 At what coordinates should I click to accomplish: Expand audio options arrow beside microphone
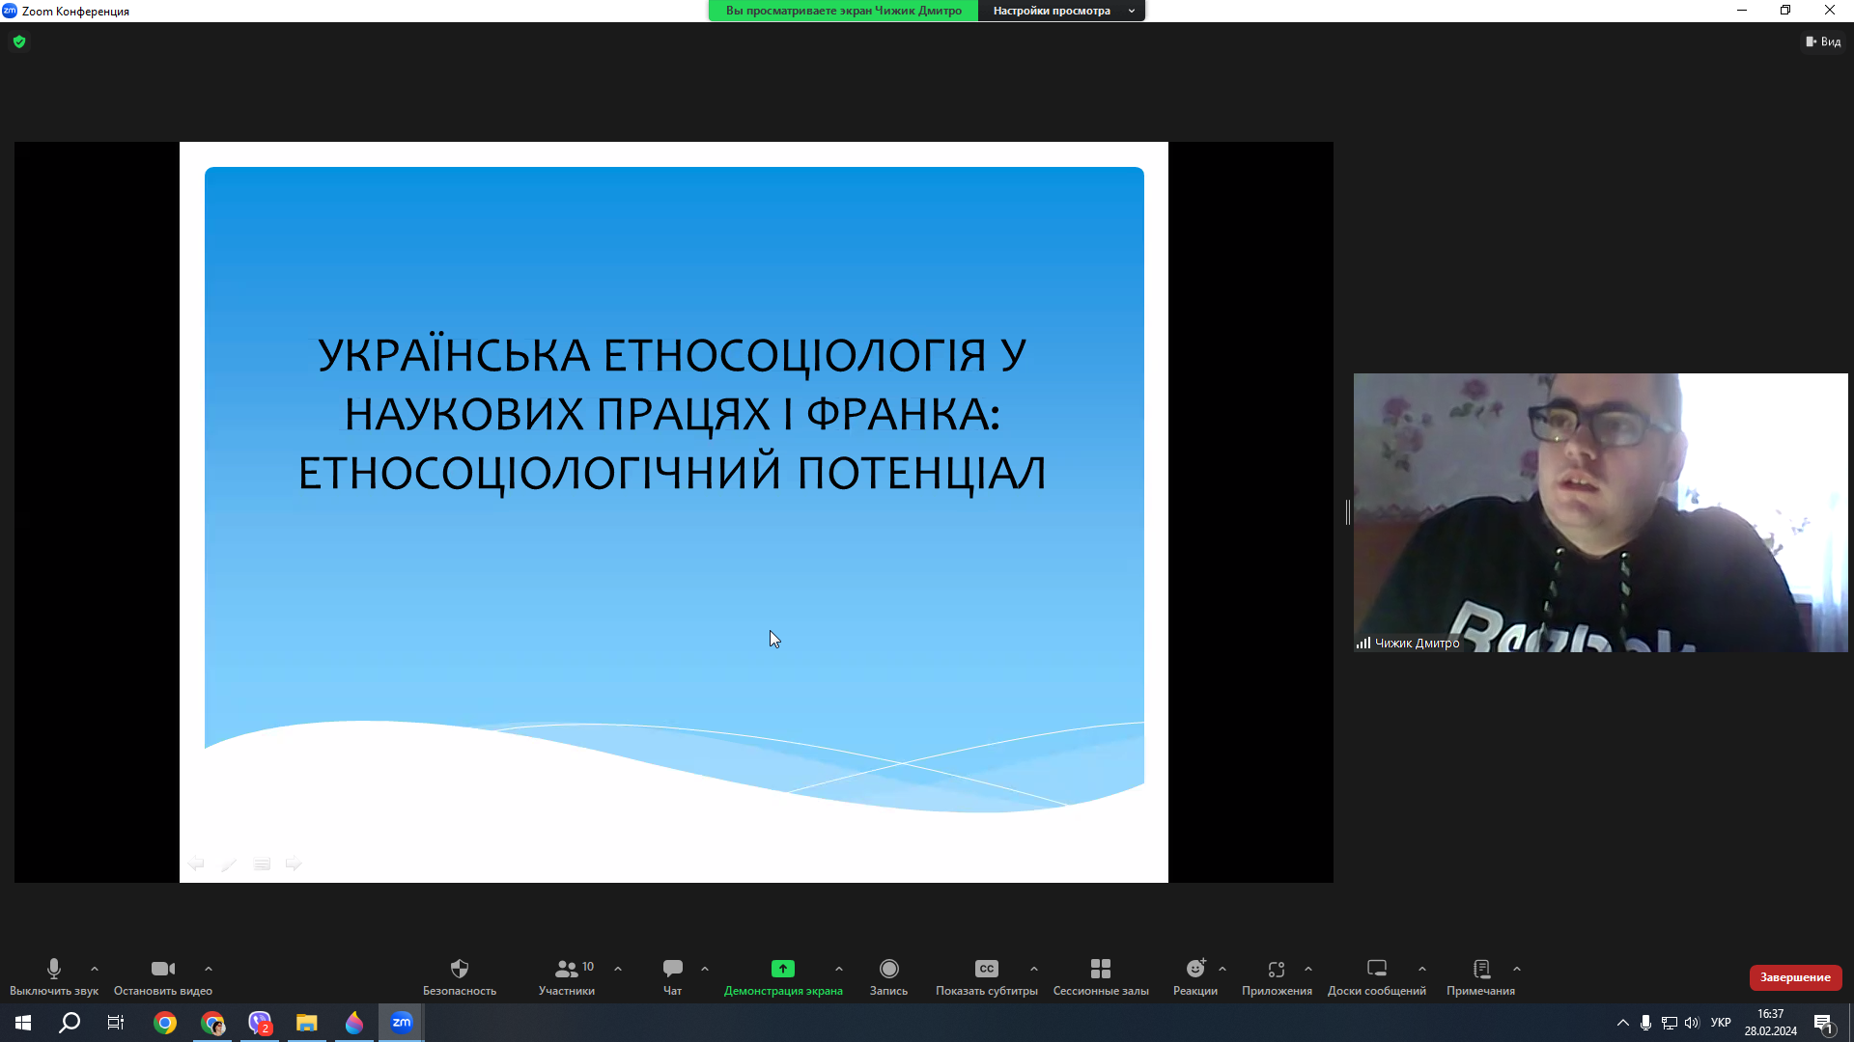[95, 969]
